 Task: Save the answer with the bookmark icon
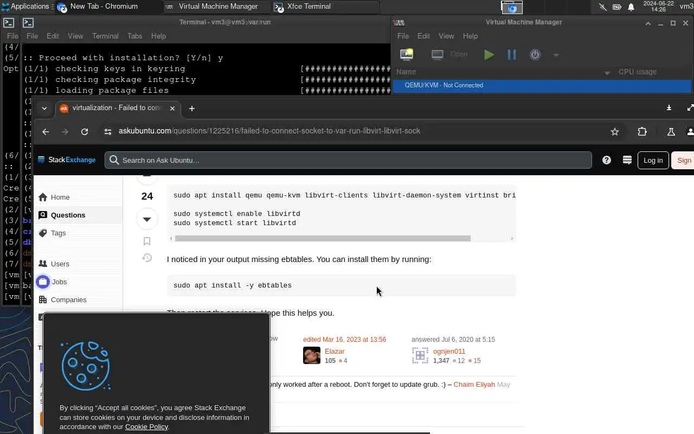147,241
